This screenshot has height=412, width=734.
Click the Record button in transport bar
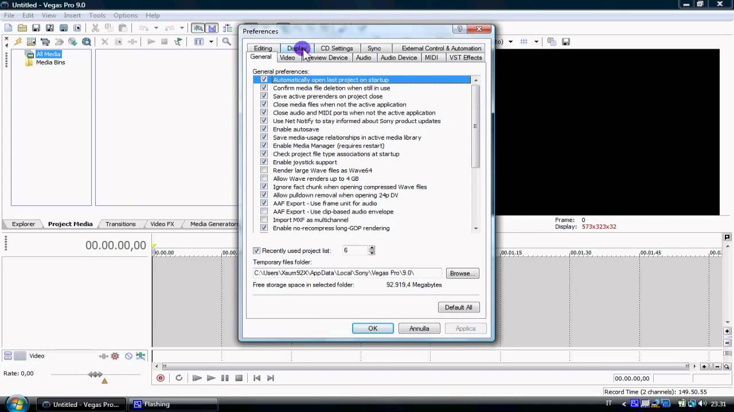click(x=161, y=378)
